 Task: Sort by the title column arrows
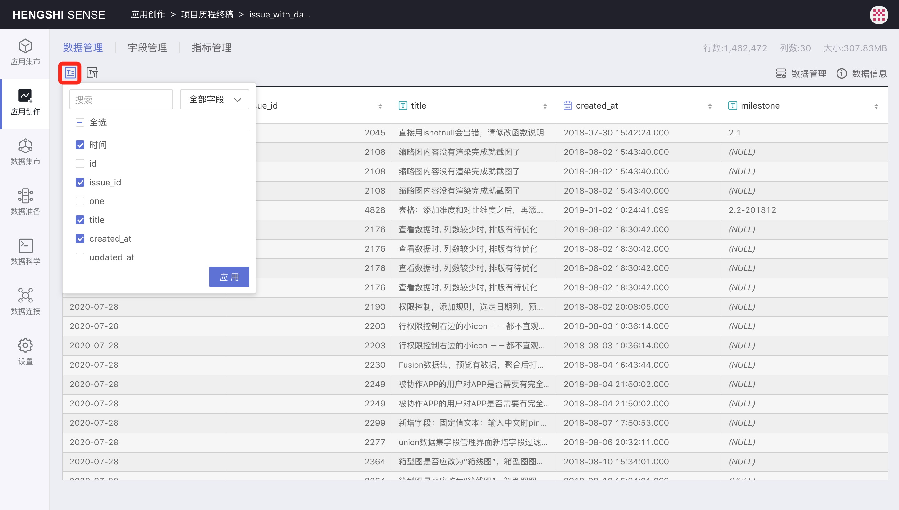545,106
